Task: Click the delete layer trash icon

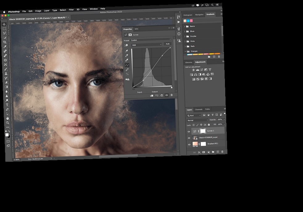Action: point(222,152)
